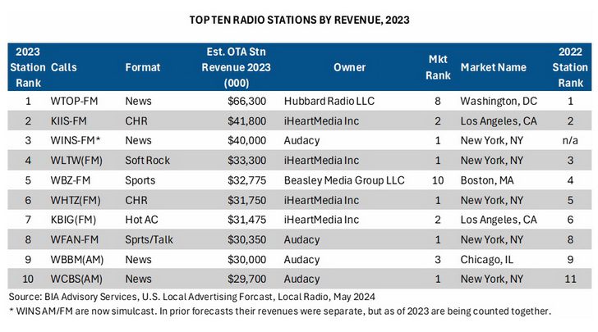Select the BIA Advisory Services source line
The width and height of the screenshot is (598, 332).
192,297
